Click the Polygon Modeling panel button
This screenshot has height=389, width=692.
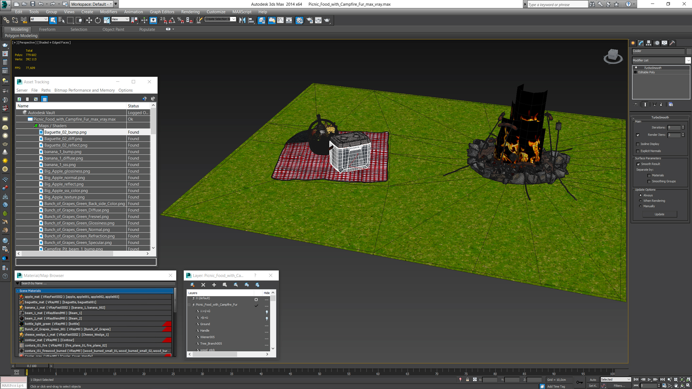pyautogui.click(x=21, y=36)
